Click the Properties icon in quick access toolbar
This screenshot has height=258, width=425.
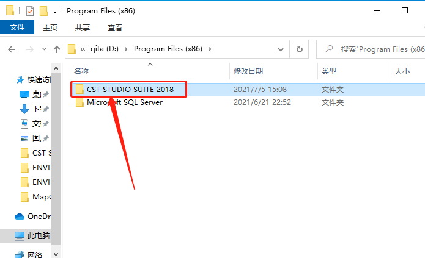[30, 11]
